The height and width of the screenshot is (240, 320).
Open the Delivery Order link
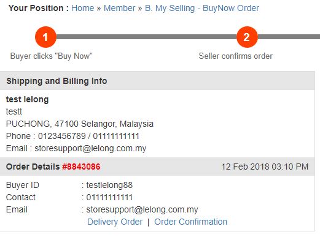(x=115, y=222)
